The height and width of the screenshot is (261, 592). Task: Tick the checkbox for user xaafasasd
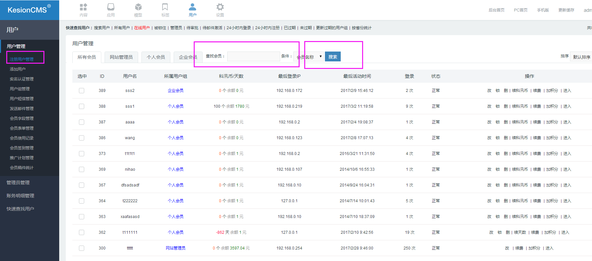tap(82, 217)
